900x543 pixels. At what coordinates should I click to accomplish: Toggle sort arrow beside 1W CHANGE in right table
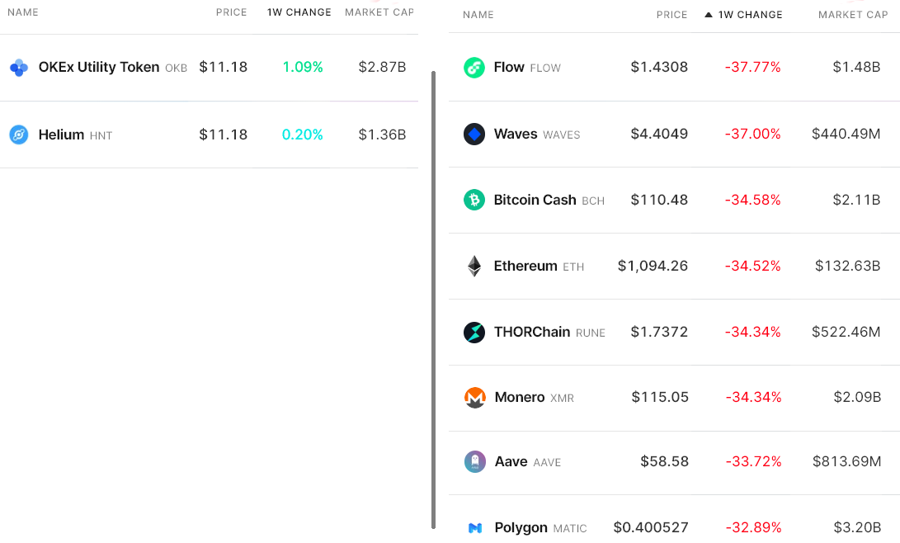(709, 15)
